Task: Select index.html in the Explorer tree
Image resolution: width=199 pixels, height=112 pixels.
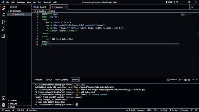Action: pyautogui.click(x=19, y=14)
